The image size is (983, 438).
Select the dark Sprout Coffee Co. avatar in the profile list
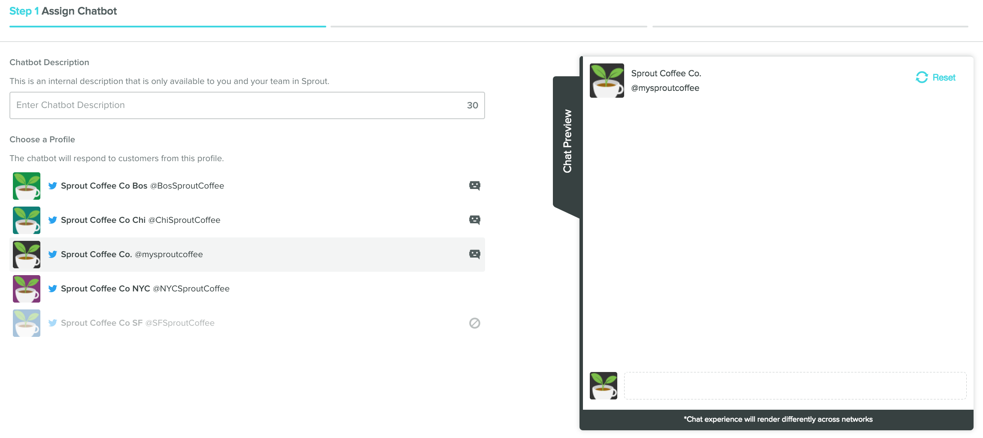pyautogui.click(x=27, y=255)
